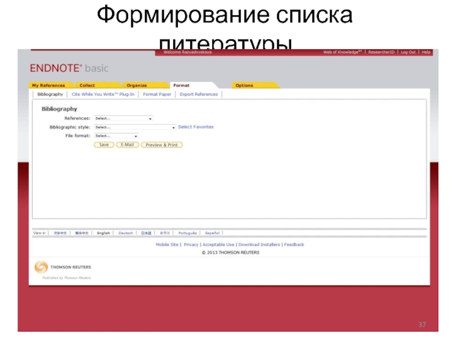Open the Bibliographic style dropdown

[135, 127]
